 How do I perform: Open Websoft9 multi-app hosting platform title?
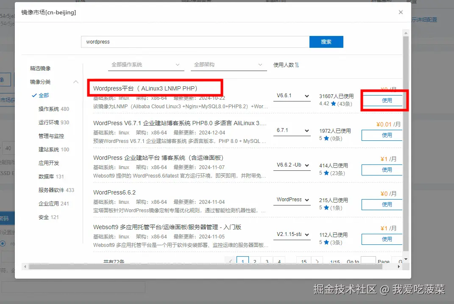(167, 227)
